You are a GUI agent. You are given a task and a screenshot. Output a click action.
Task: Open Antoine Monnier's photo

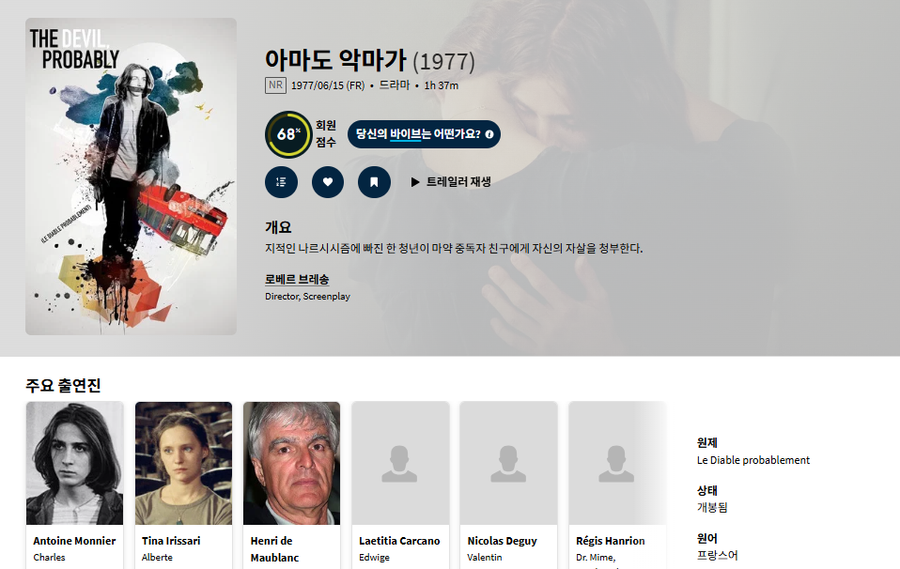[x=74, y=463]
